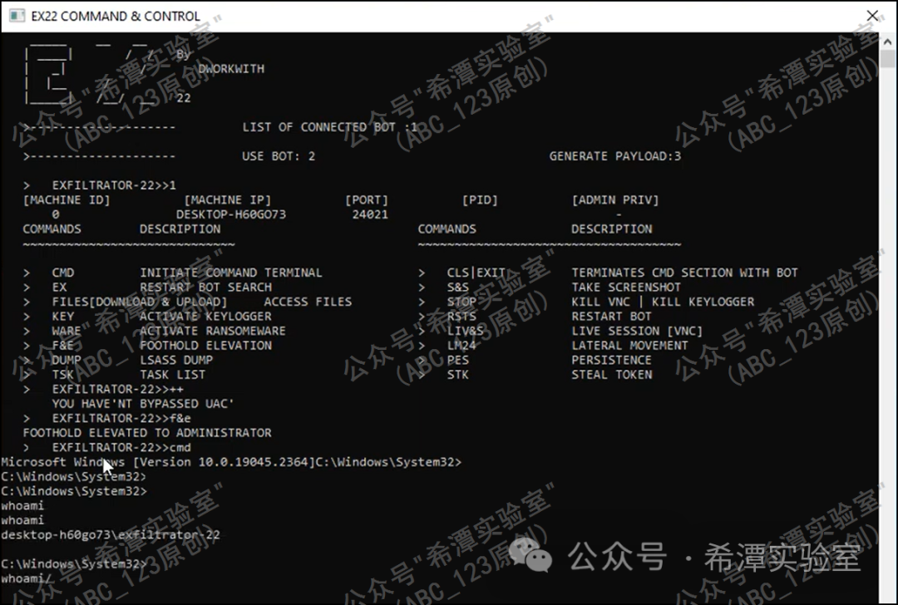Click 'FILES[DOWNLOAD & UPLOAD]' command

[140, 302]
